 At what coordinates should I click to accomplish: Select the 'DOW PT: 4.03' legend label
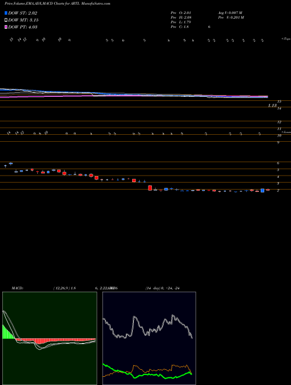tap(23, 27)
